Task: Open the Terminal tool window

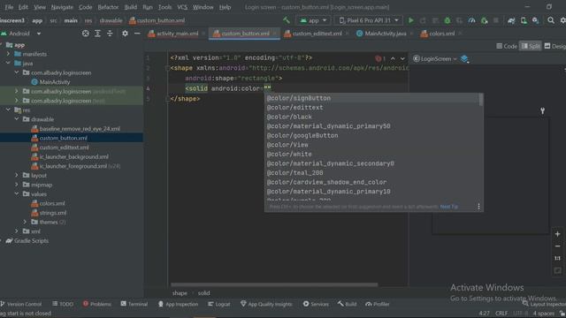Action: pyautogui.click(x=134, y=304)
